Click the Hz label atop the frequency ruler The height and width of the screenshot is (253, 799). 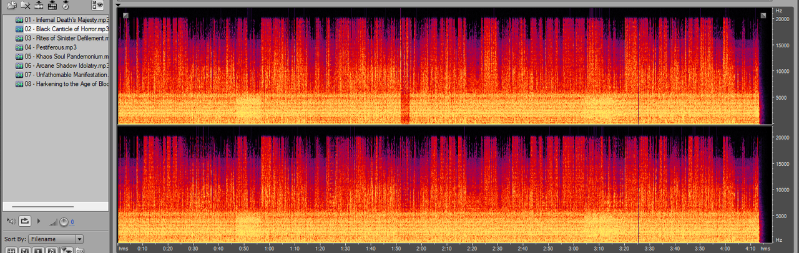[778, 11]
